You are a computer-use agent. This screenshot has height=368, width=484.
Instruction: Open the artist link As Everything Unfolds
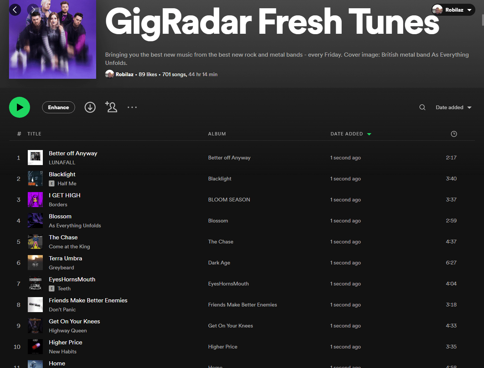click(75, 225)
